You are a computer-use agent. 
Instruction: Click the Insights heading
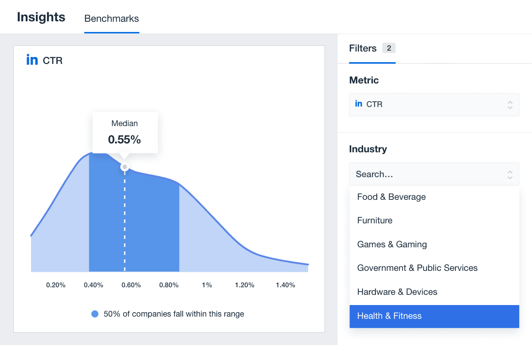(x=41, y=17)
